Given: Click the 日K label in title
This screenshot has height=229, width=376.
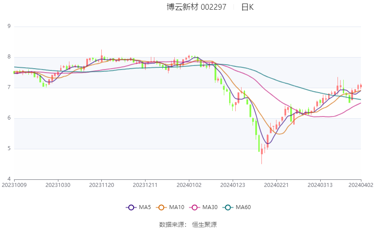Looking at the screenshot, I should (247, 7).
